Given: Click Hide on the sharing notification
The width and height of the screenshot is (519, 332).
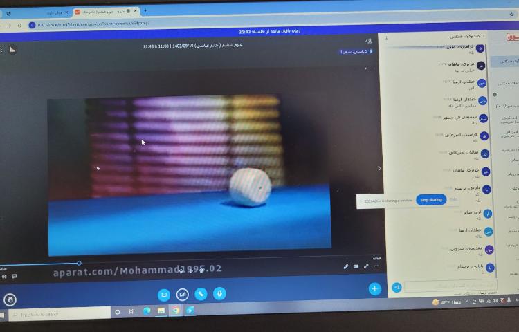Looking at the screenshot, I should 453,199.
